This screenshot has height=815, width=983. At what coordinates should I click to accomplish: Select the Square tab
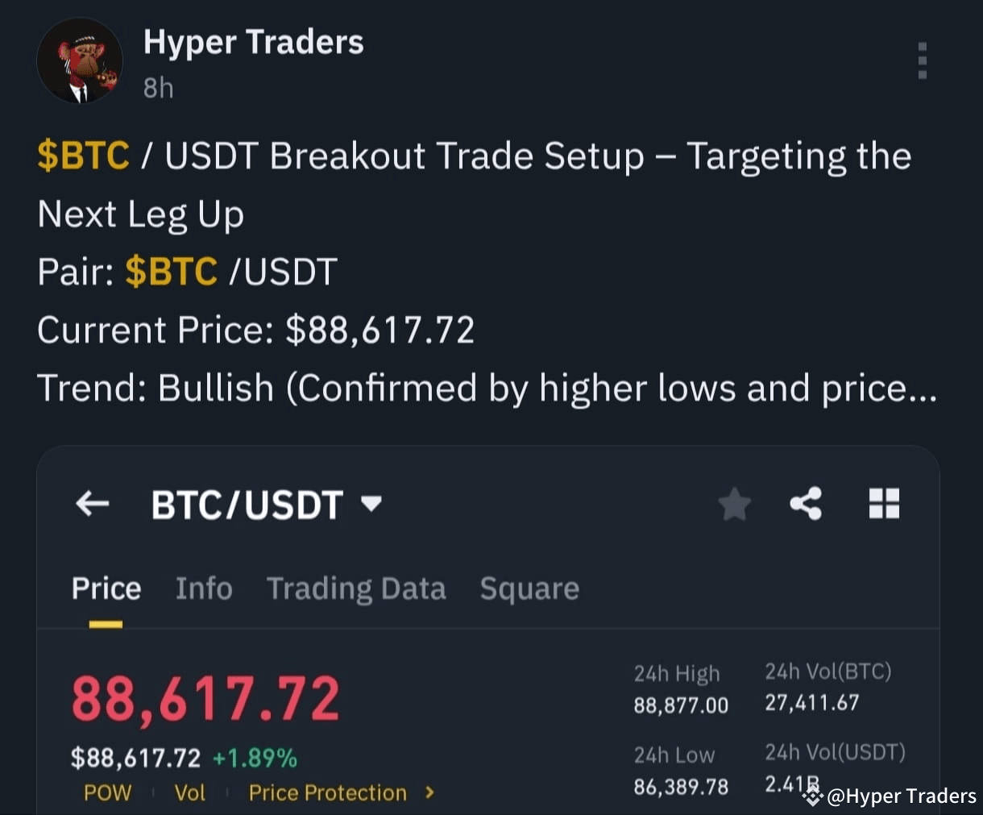[x=529, y=588]
